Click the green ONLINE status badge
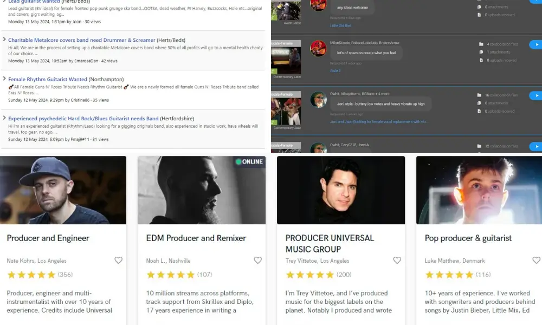 249,161
